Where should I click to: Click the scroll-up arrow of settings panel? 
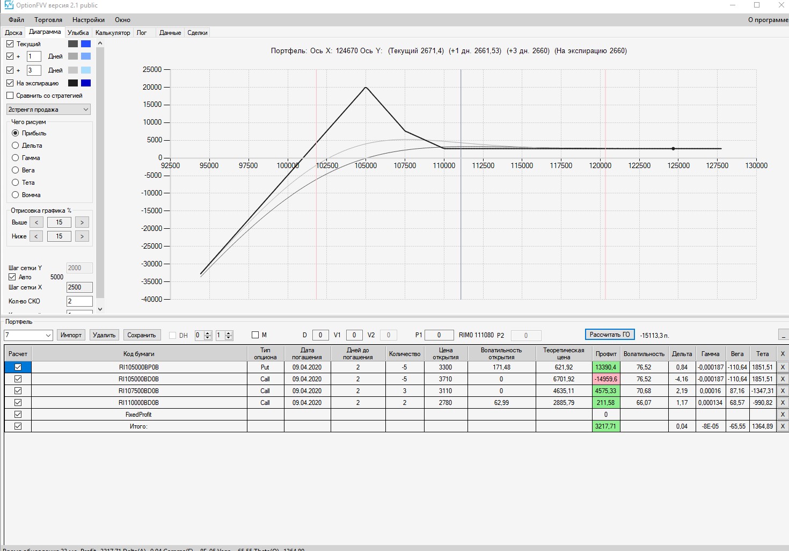(x=100, y=43)
